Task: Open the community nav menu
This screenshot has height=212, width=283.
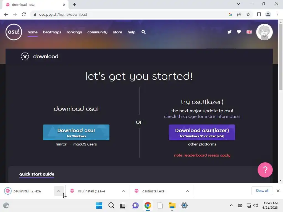Action: coord(97,32)
